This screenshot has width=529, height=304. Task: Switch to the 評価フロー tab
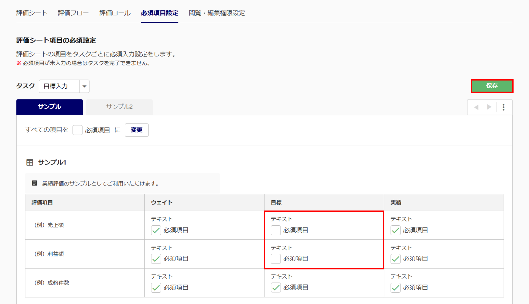click(73, 13)
